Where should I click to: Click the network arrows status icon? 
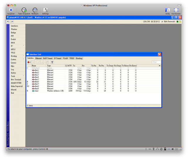pos(169,149)
